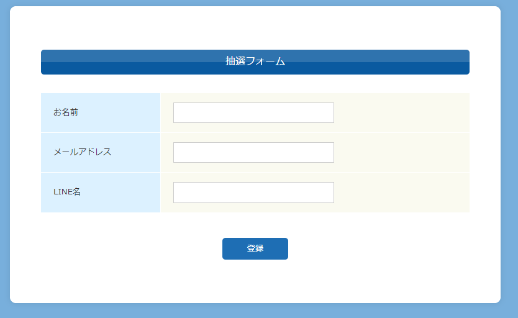
Task: Activate the first input field of the form
Action: (x=253, y=113)
